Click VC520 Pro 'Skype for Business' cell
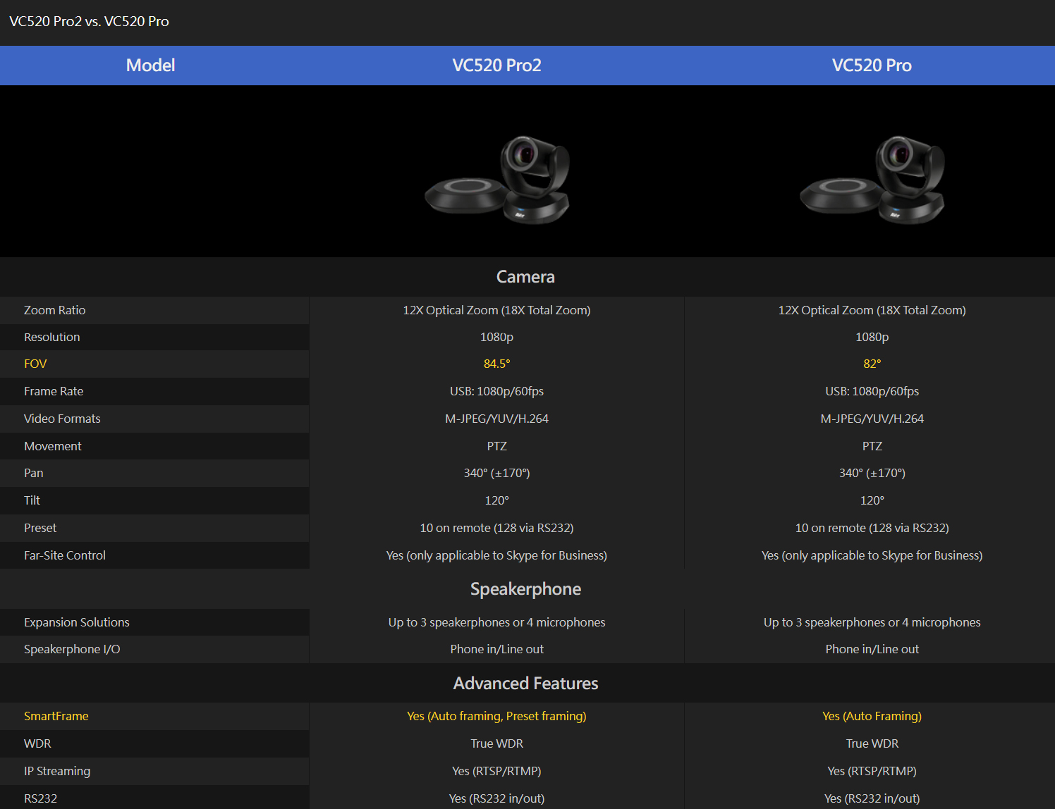The height and width of the screenshot is (809, 1055). click(x=872, y=555)
